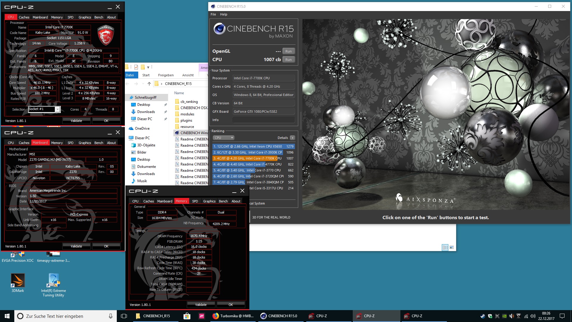Open the cb_ranking folder
Screen dimensions: 572x322
point(189,102)
